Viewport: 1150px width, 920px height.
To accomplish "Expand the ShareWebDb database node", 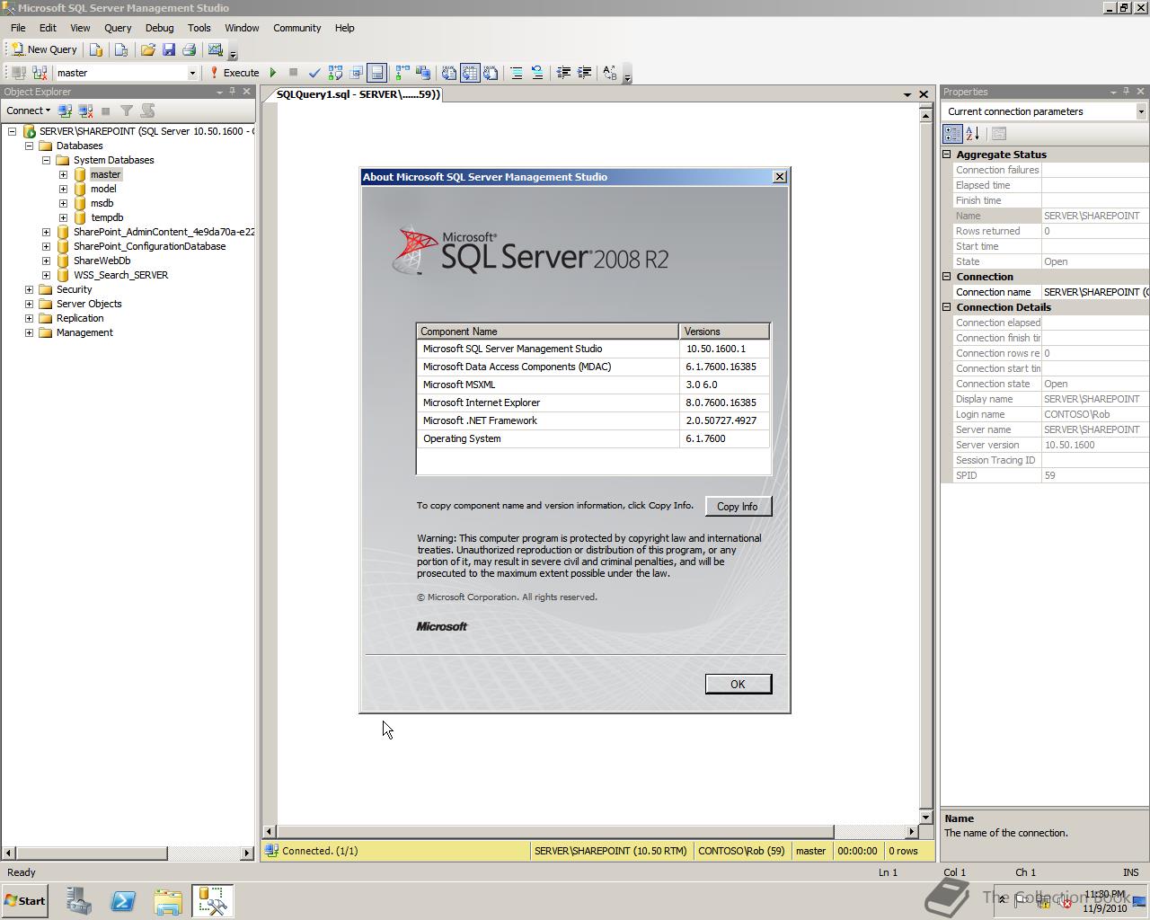I will [x=46, y=261].
